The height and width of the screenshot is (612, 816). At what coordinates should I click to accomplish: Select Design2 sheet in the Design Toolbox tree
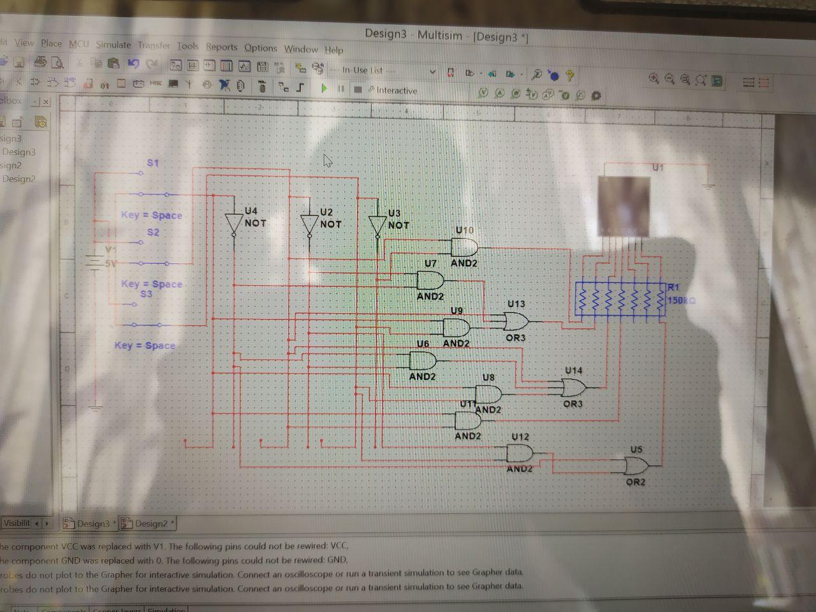pos(18,179)
